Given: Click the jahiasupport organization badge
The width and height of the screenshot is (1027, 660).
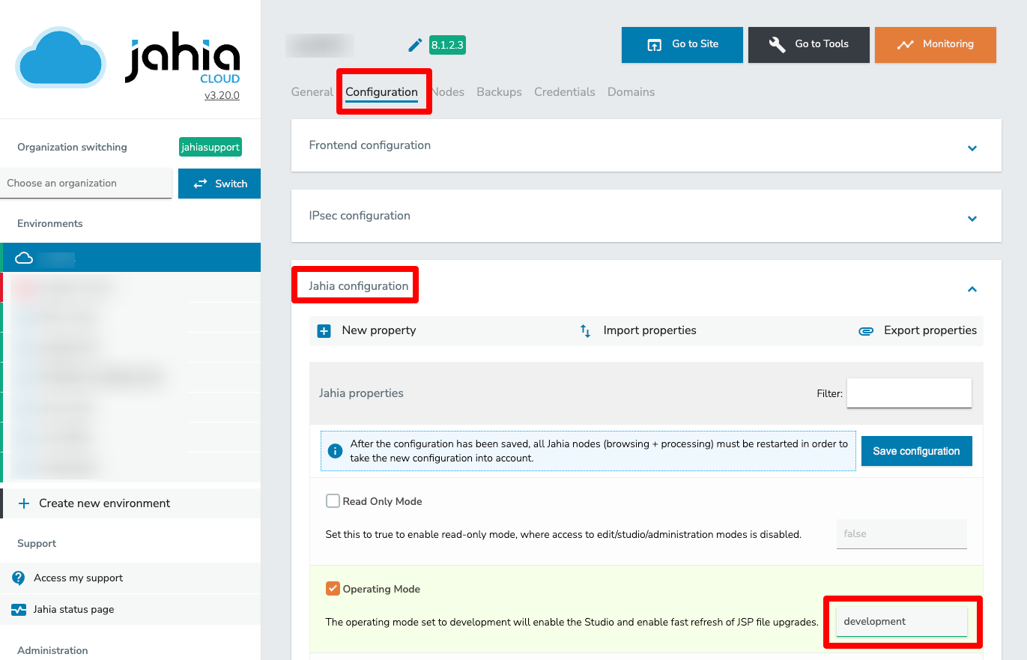Looking at the screenshot, I should coord(210,148).
